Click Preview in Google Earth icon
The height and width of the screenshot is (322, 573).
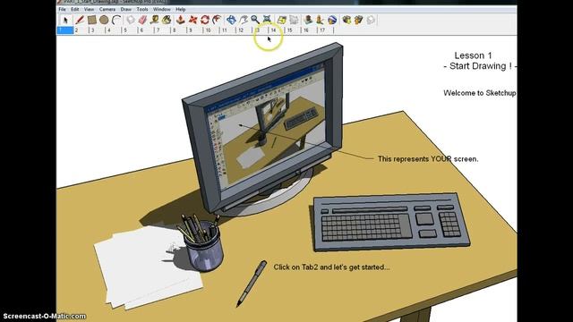[332, 20]
